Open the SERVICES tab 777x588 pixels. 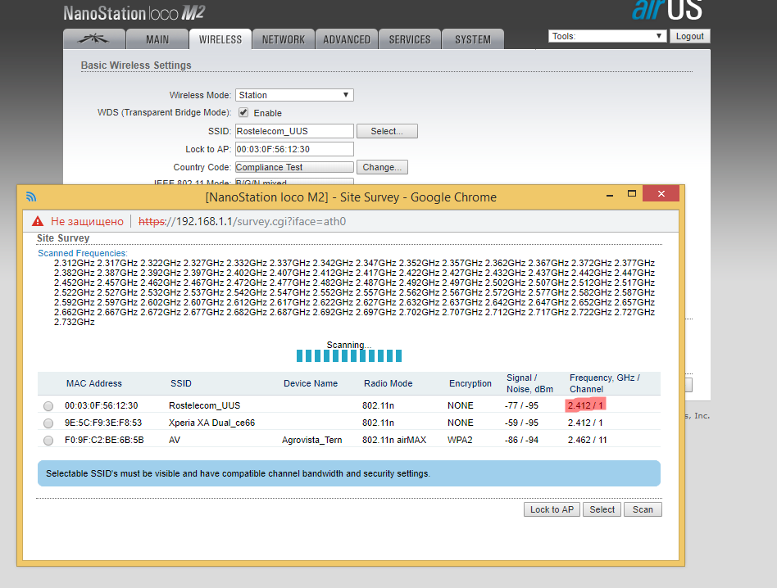[410, 39]
